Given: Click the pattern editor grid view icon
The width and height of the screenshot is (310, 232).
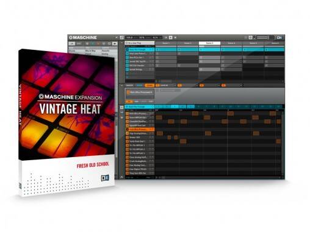Looking at the screenshot, I should coord(121,107).
